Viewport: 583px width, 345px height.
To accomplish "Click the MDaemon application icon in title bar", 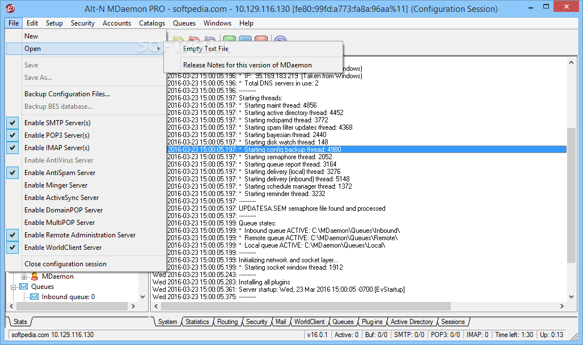I will (x=10, y=8).
